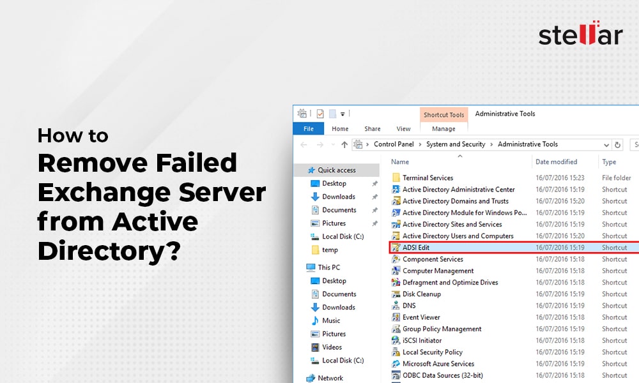Viewport: 639px width, 383px height.
Task: Click the Disk Cleanup icon
Action: (x=396, y=294)
